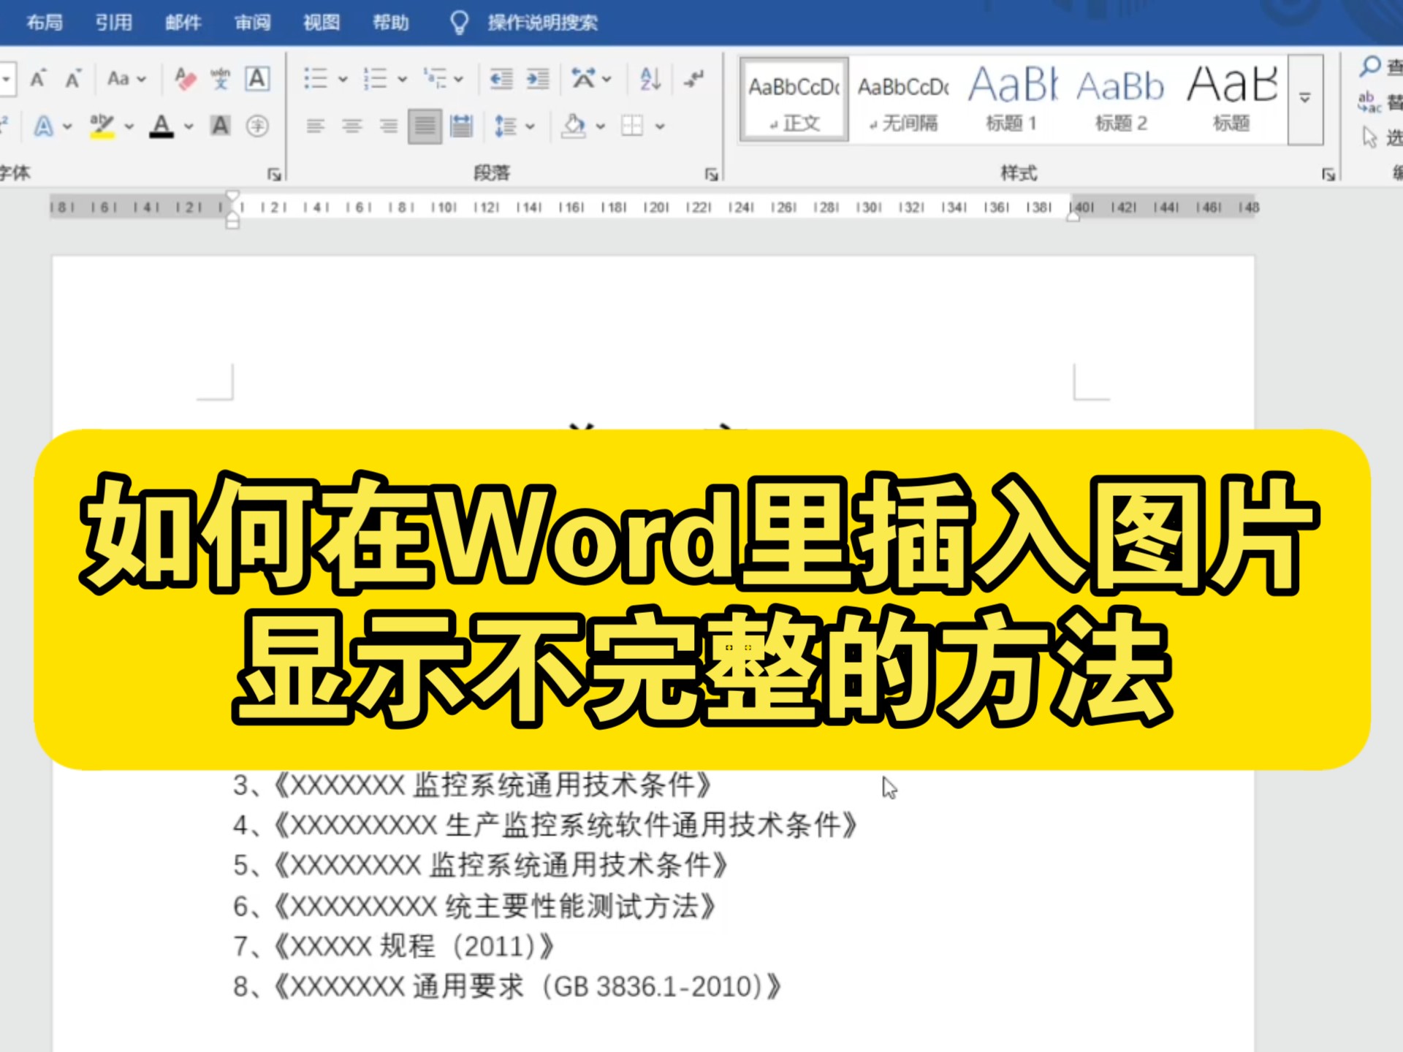
Task: Open the shading color dropdown arrow
Action: pyautogui.click(x=601, y=127)
